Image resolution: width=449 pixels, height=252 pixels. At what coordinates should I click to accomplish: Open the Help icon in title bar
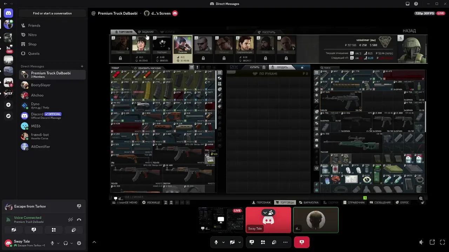pos(416,4)
